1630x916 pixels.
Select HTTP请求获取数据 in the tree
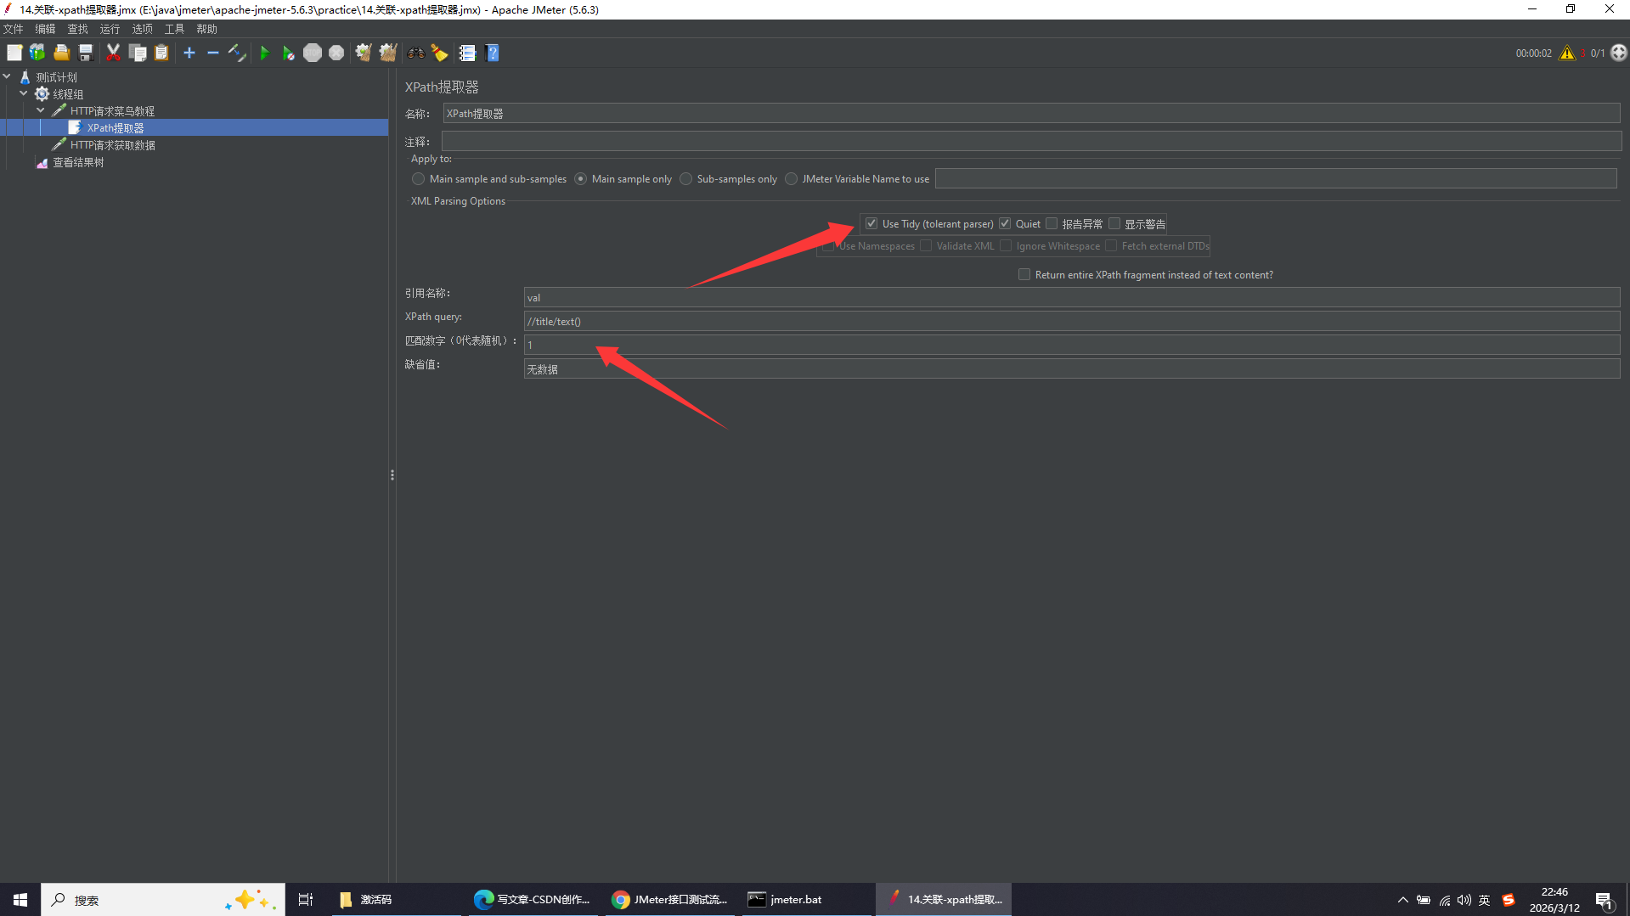[113, 145]
